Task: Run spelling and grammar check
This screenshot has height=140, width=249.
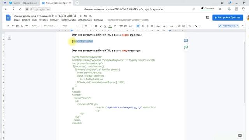Action: [22, 26]
